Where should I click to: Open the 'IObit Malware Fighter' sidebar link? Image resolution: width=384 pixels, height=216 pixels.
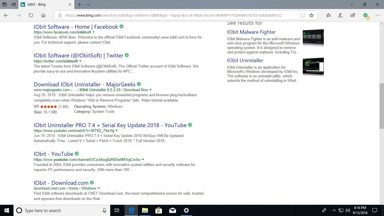(x=251, y=32)
